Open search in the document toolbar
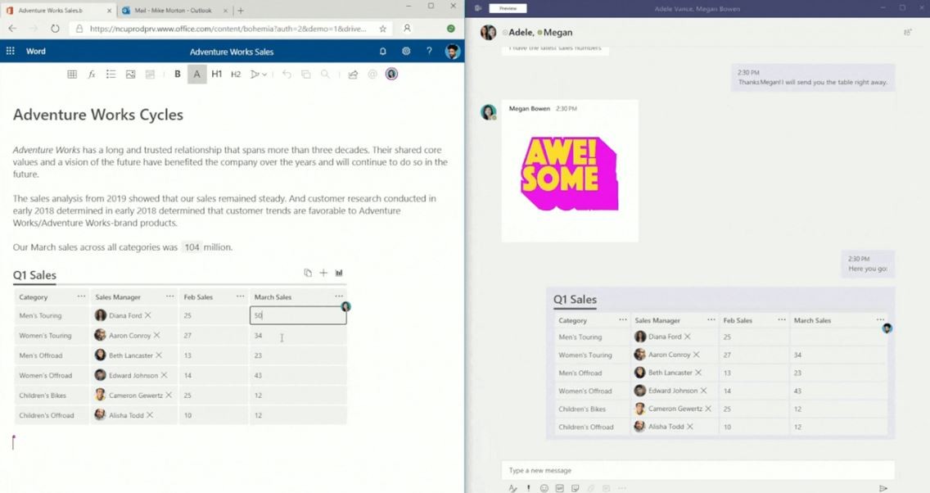Viewport: 930px width, 493px height. (x=325, y=75)
